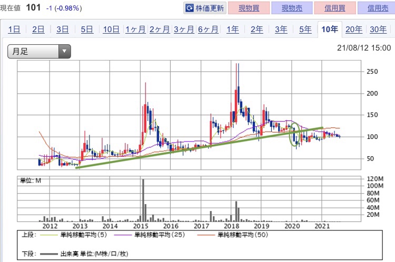The width and height of the screenshot is (395, 262).
Task: Open the 信用売 margin sell link
Action: (378, 8)
